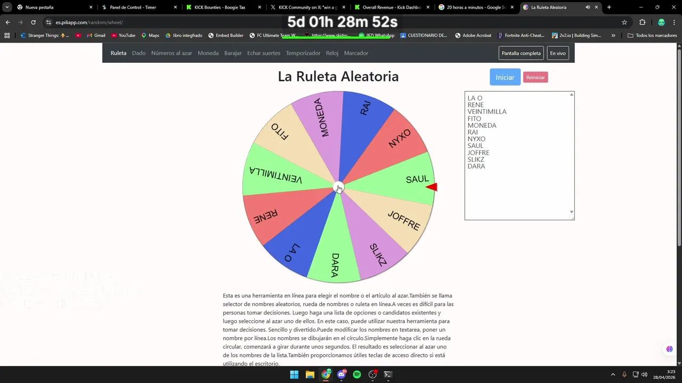The height and width of the screenshot is (383, 682).
Task: Switch to the KICK Bounties tab
Action: [223, 7]
